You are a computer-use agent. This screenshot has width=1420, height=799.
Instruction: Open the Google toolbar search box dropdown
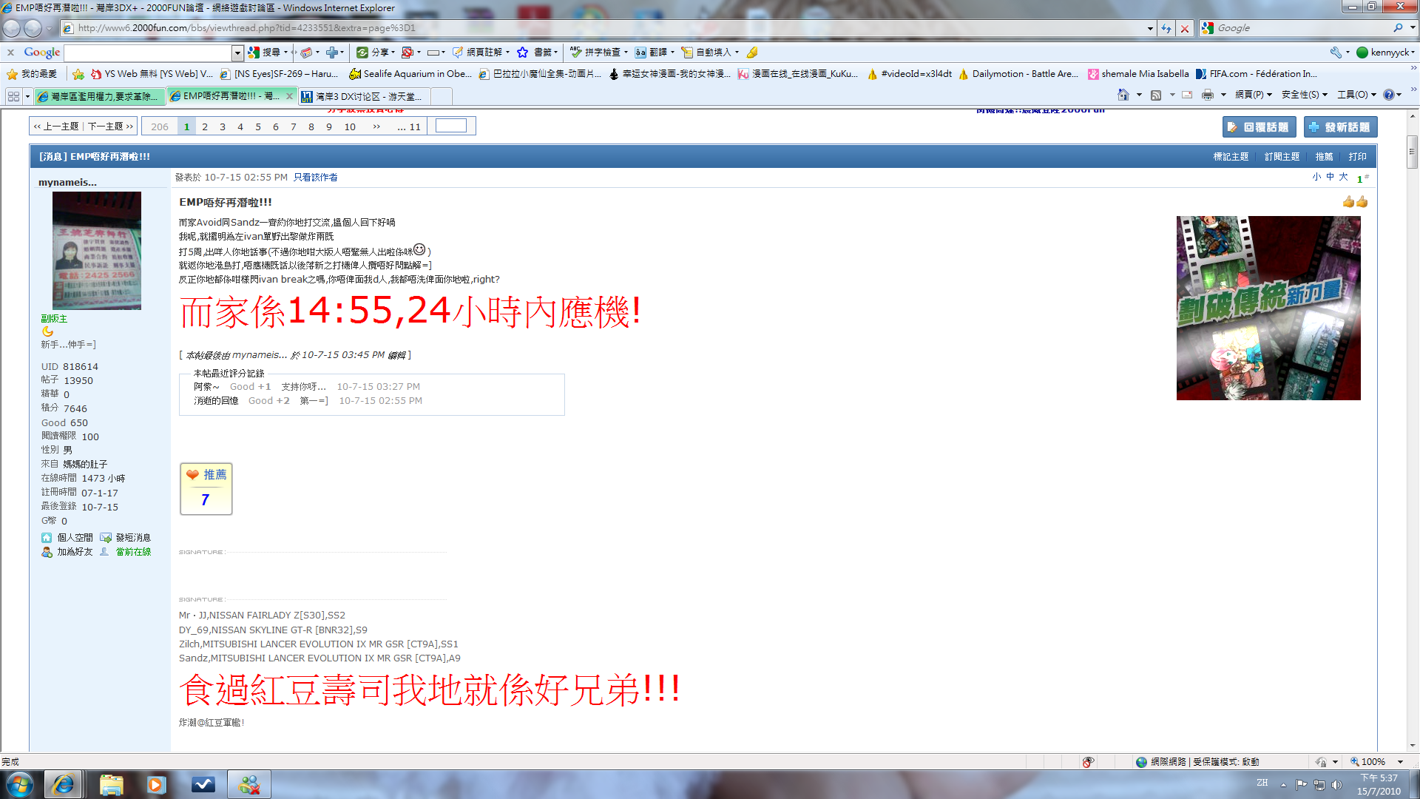237,53
